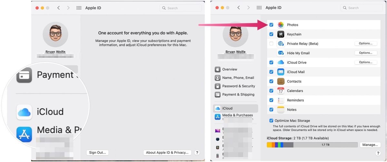Click the Keychain icon in the iCloud list
387x162 pixels.
(281, 34)
